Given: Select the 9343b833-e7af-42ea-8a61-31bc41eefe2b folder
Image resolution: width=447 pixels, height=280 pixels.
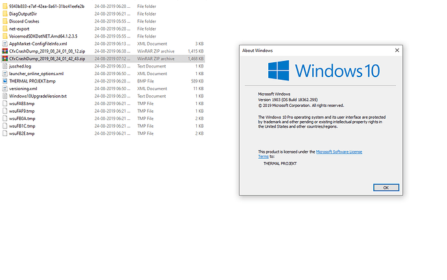Looking at the screenshot, I should click(47, 6).
